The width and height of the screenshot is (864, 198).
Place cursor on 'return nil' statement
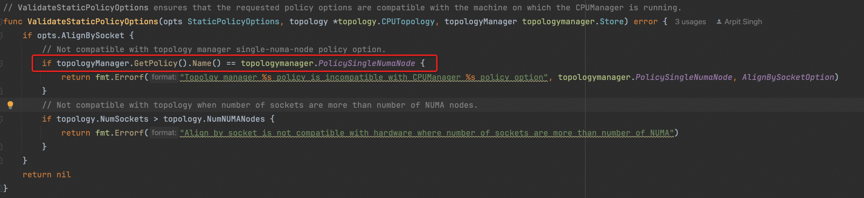point(47,175)
